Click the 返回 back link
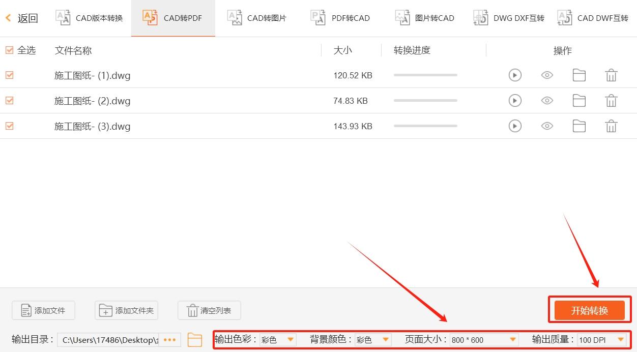This screenshot has width=637, height=352. pyautogui.click(x=21, y=17)
